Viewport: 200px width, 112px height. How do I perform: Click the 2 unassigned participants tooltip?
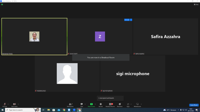pyautogui.click(x=110, y=98)
